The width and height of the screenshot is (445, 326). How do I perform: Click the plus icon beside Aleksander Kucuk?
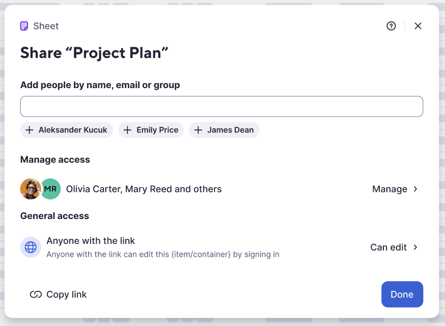tap(30, 130)
